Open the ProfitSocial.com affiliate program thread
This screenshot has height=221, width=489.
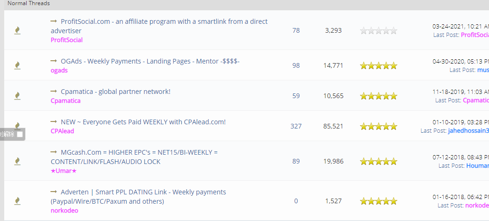(x=159, y=26)
